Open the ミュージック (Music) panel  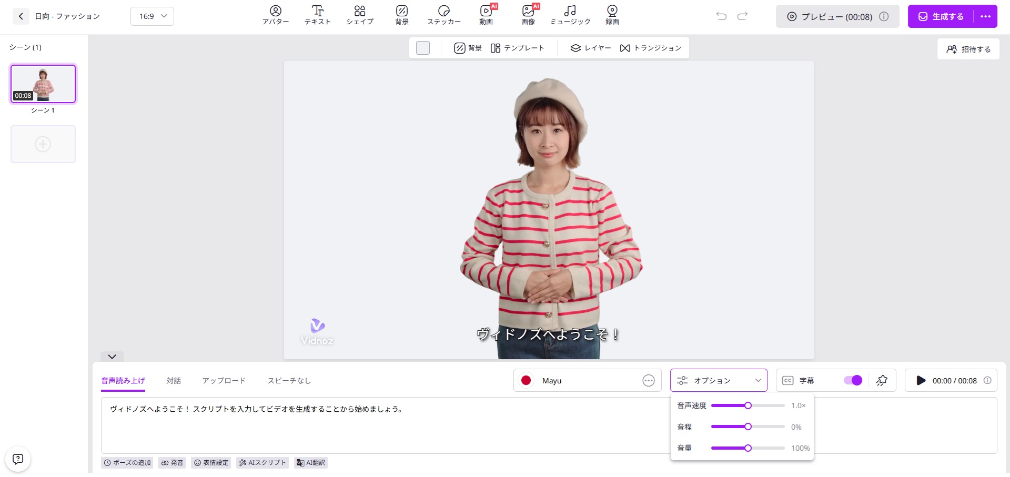[x=570, y=15]
